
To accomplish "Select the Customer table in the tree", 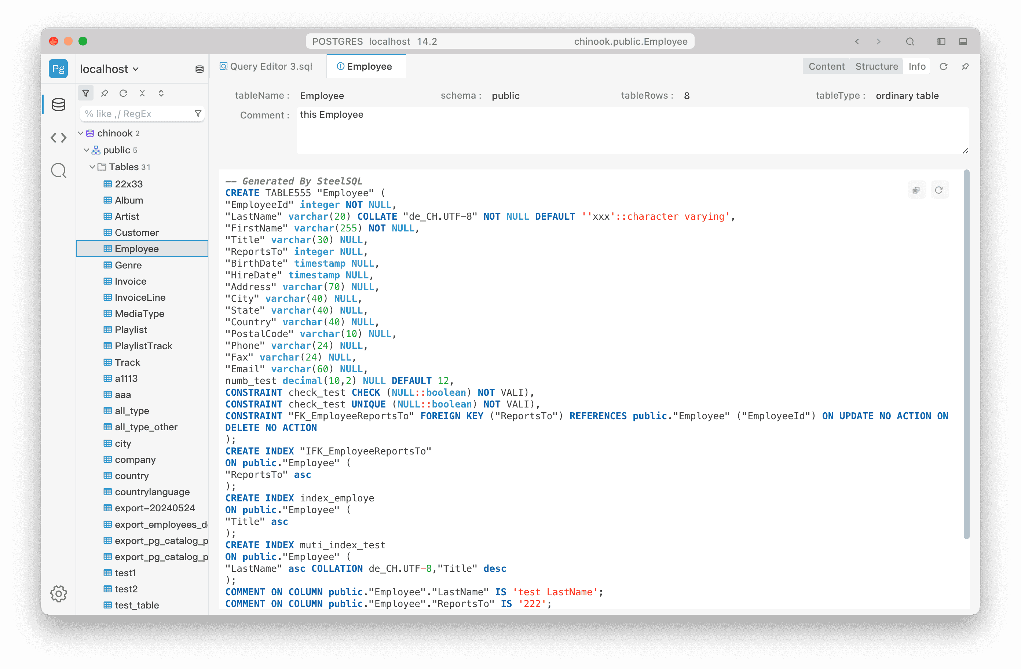I will pyautogui.click(x=136, y=232).
